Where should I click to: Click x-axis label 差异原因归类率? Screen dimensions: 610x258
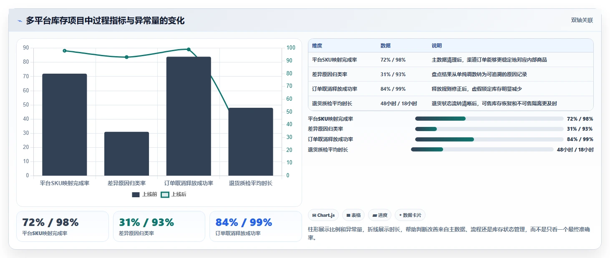126,183
